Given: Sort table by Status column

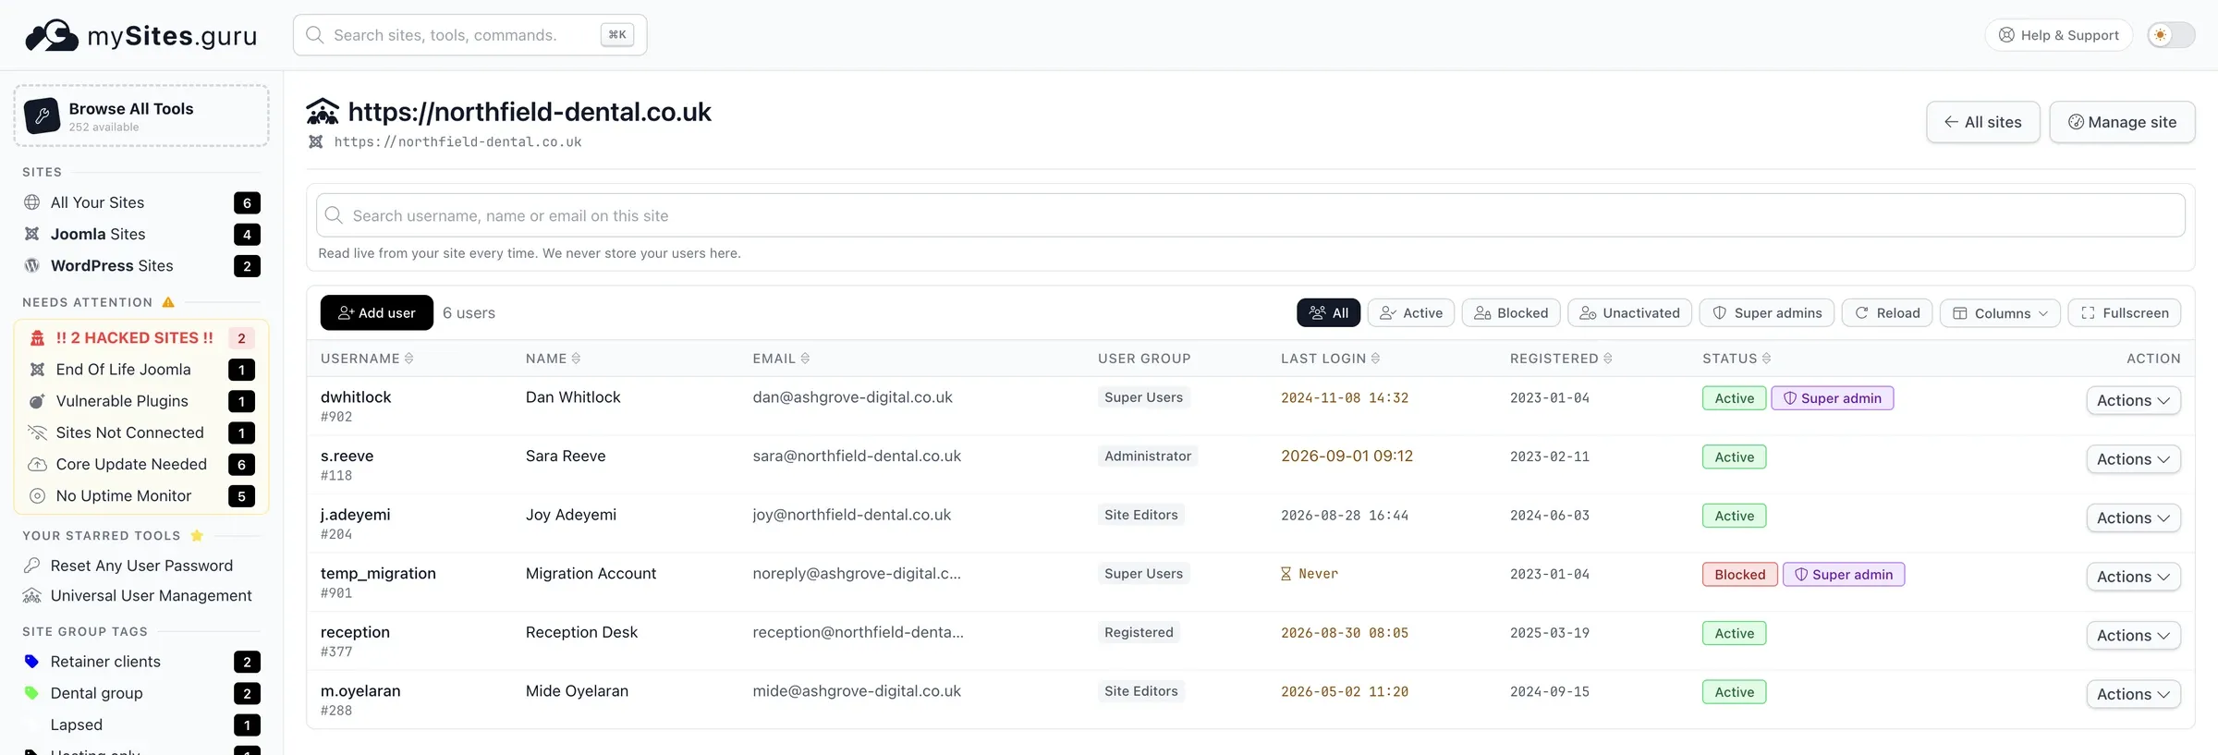Looking at the screenshot, I should (x=1737, y=359).
